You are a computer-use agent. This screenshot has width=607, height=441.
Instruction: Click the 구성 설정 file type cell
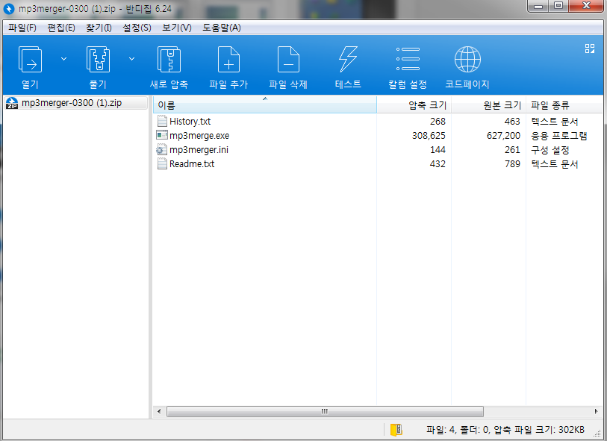pos(550,150)
